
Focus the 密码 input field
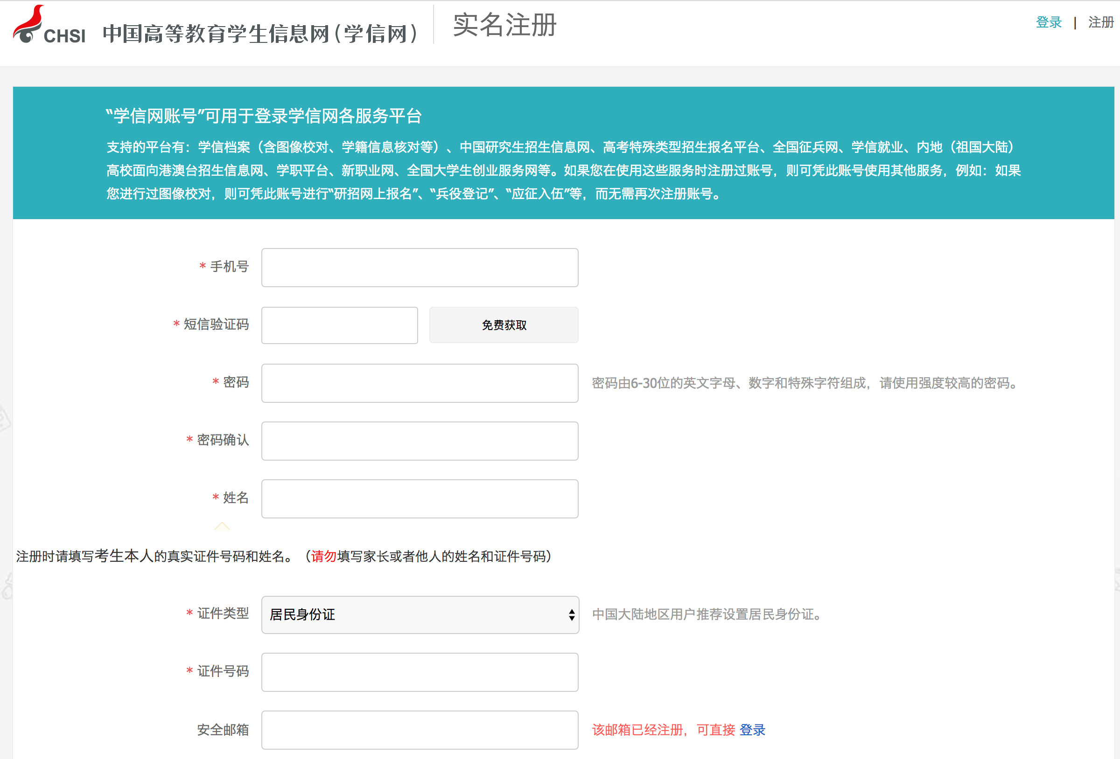coord(419,383)
